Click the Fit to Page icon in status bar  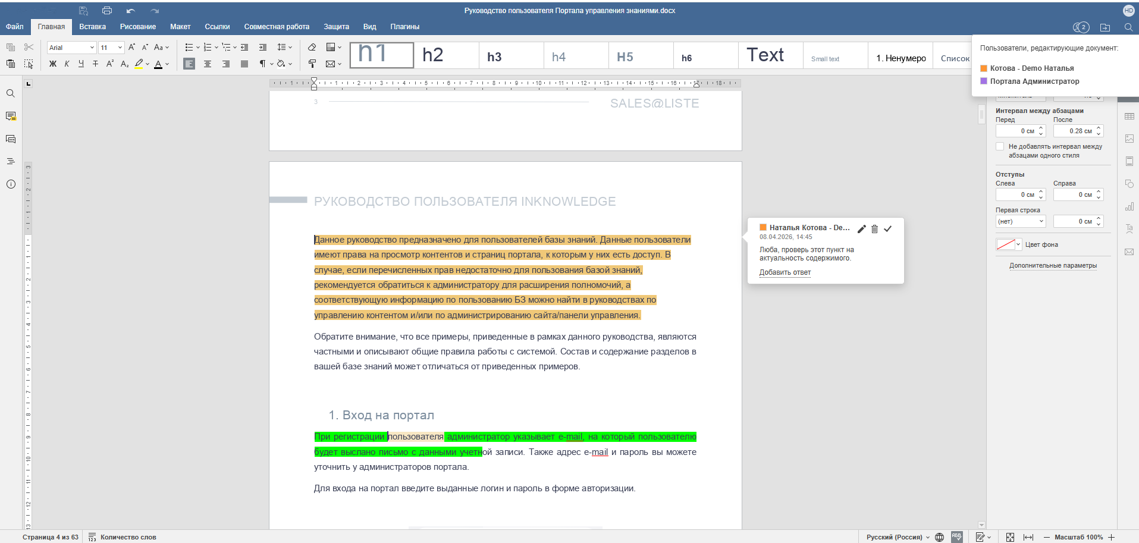click(1010, 537)
